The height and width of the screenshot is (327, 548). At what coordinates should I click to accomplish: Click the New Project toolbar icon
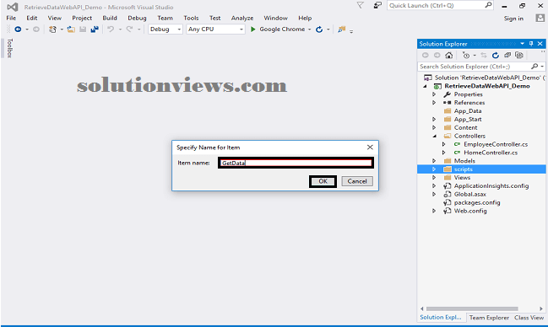pos(52,29)
